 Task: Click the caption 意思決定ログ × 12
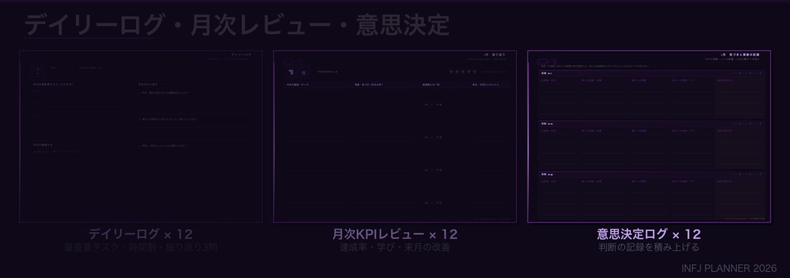point(649,234)
